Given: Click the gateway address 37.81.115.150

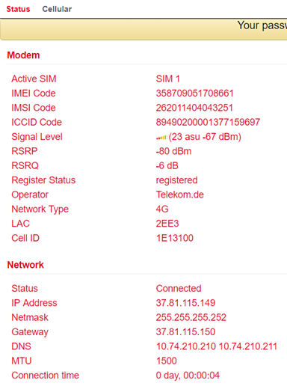Looking at the screenshot, I should click(x=185, y=332).
